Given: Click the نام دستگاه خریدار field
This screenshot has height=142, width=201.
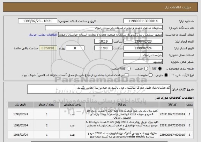Looking at the screenshot, I should pos(104,28).
